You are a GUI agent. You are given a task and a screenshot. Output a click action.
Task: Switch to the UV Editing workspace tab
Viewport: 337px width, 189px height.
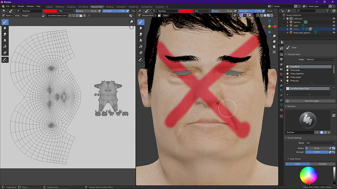pyautogui.click(x=83, y=7)
